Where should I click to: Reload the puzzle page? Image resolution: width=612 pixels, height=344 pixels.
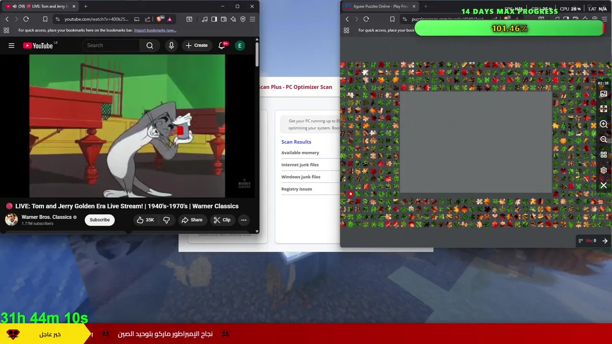pyautogui.click(x=366, y=19)
